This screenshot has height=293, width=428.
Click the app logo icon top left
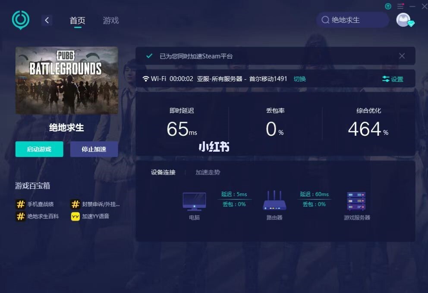(x=20, y=19)
